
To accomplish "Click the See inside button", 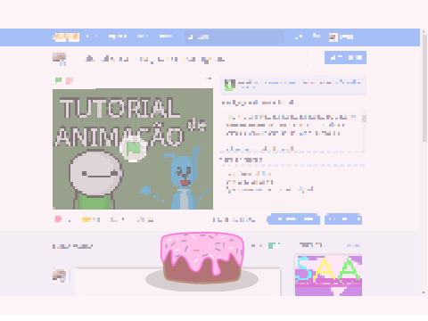I will pyautogui.click(x=345, y=58).
